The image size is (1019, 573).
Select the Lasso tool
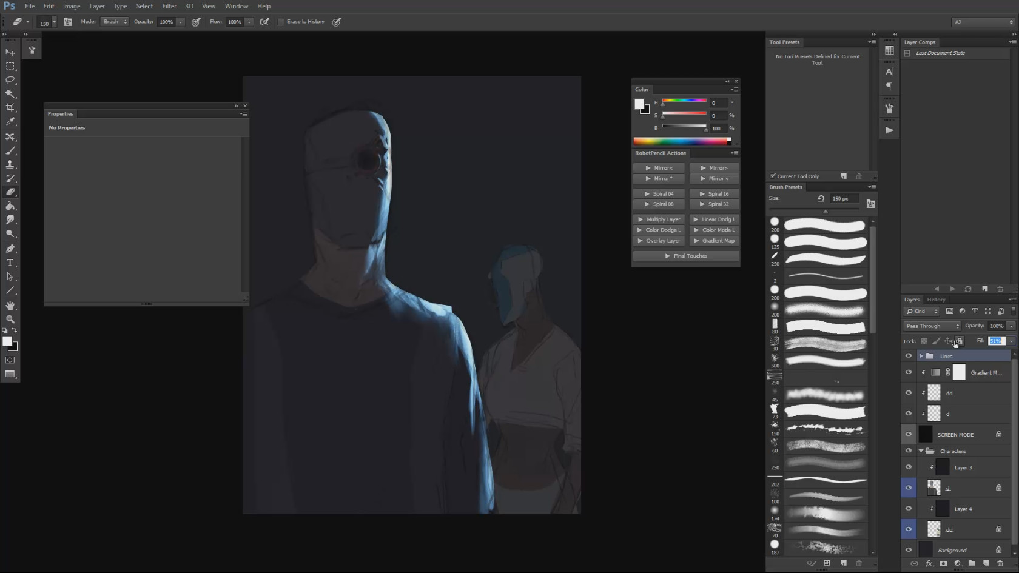(10, 80)
